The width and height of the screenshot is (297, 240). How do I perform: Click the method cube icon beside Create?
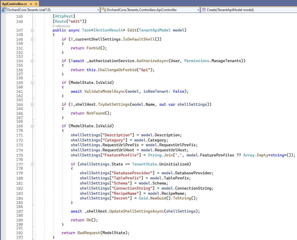204,10
